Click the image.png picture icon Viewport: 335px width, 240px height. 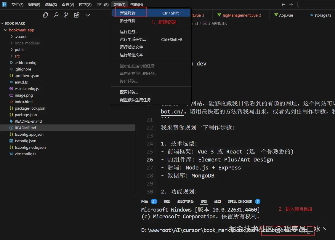click(11, 95)
